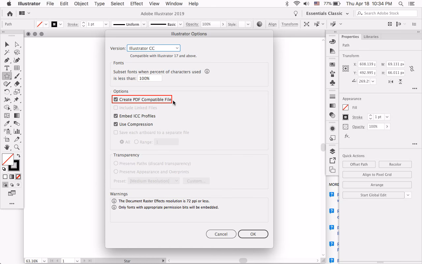Image resolution: width=422 pixels, height=264 pixels.
Task: Switch to the Libraries tab
Action: 371,37
